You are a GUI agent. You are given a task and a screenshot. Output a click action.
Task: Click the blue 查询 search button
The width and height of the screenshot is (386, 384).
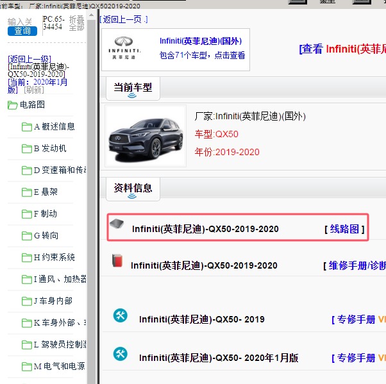point(22,31)
